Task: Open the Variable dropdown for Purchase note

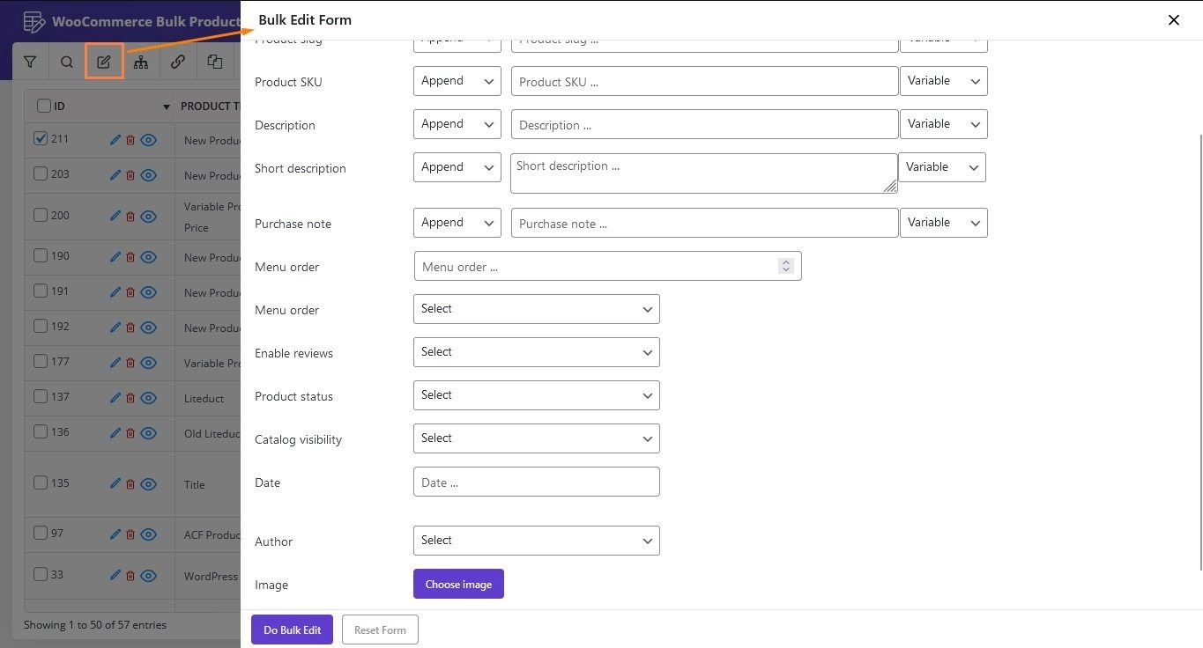Action: 943,223
